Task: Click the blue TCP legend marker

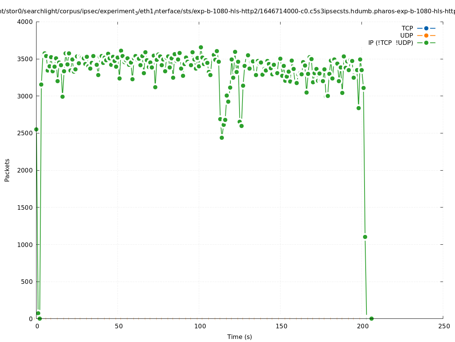Action: (x=426, y=28)
